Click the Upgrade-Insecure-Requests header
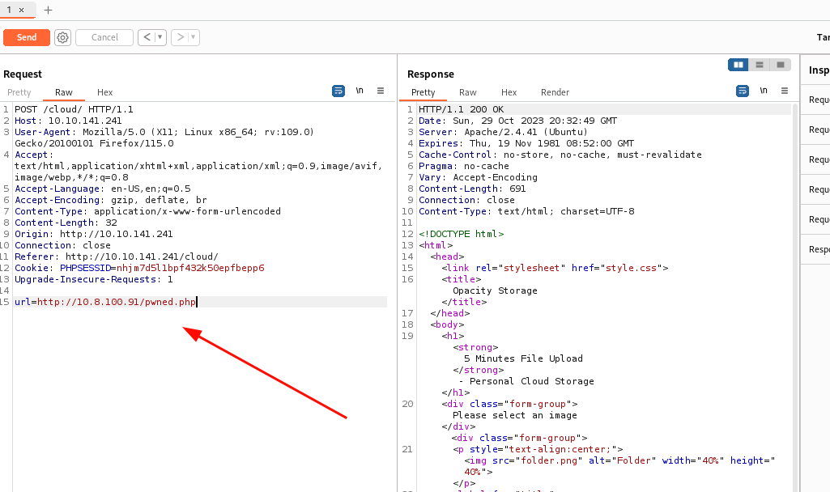The image size is (830, 492). point(94,279)
